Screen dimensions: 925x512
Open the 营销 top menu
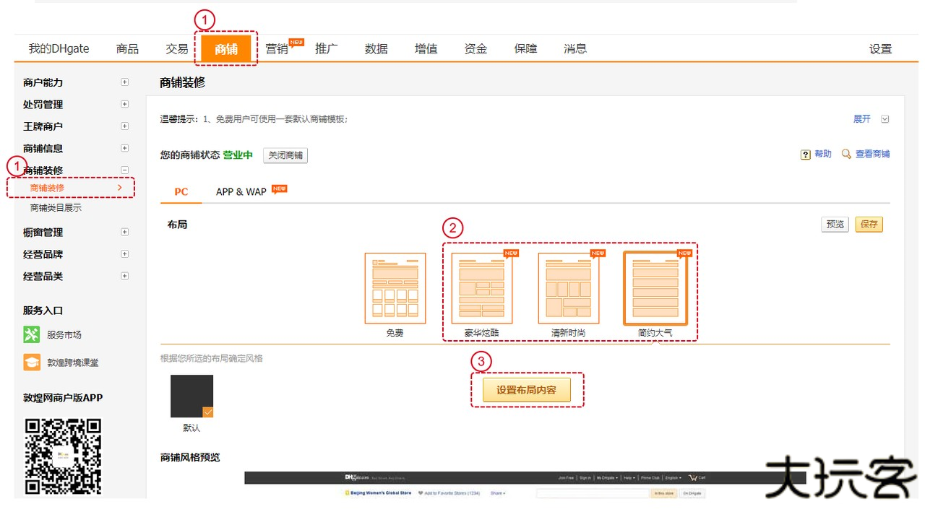tap(277, 49)
